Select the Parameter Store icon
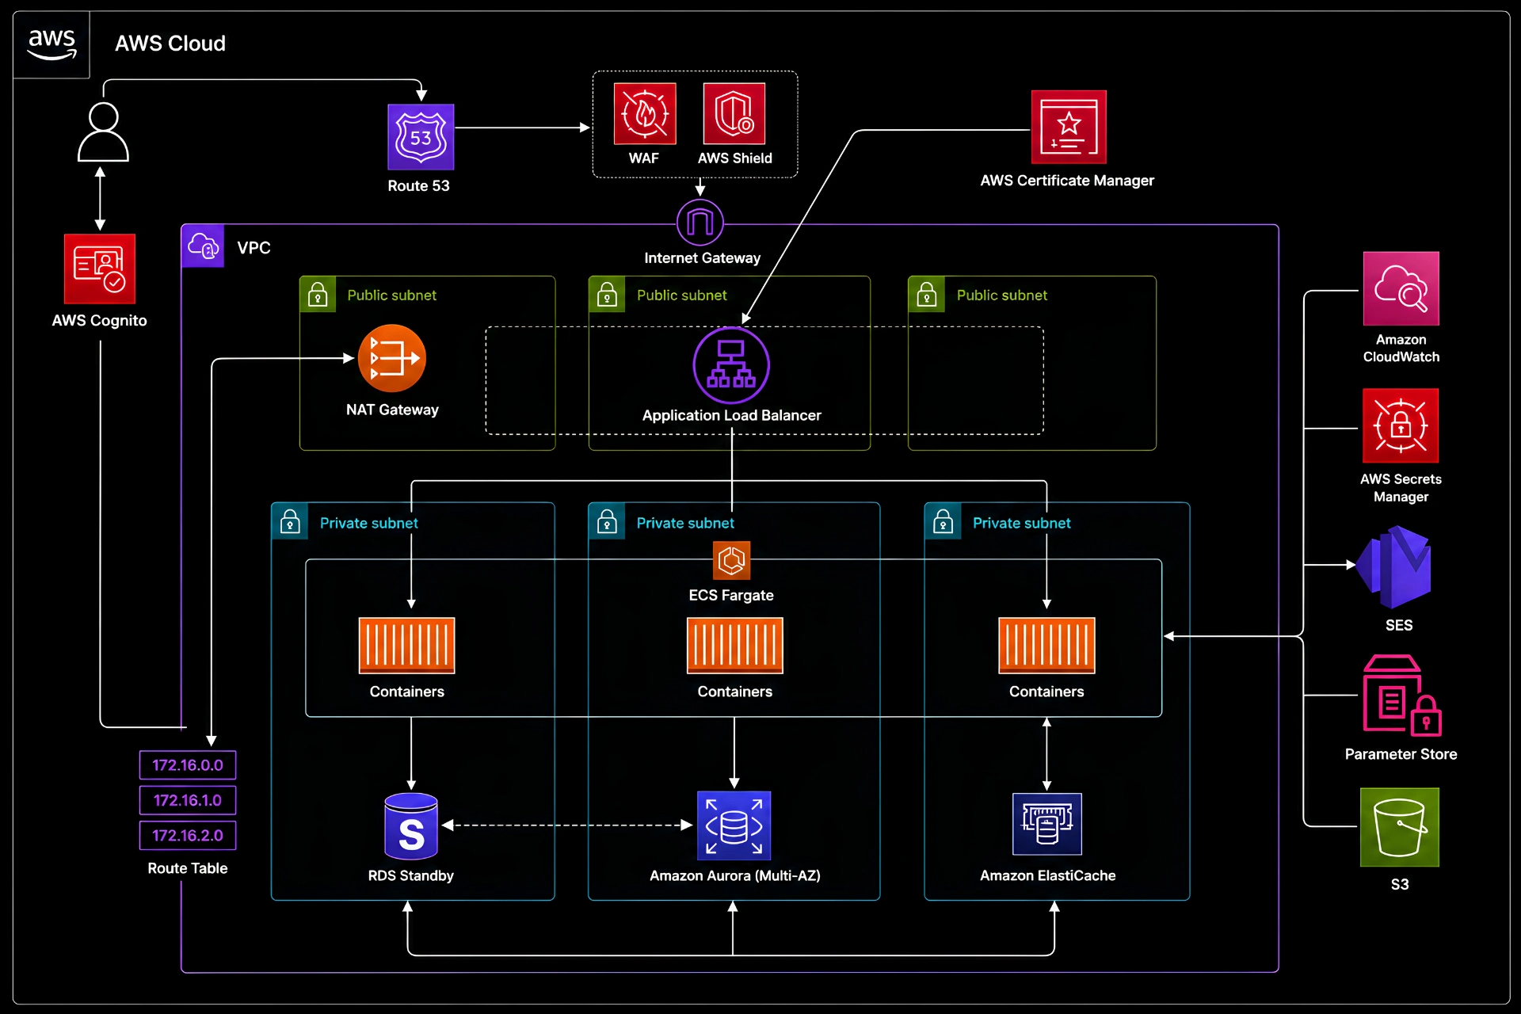 coord(1402,696)
